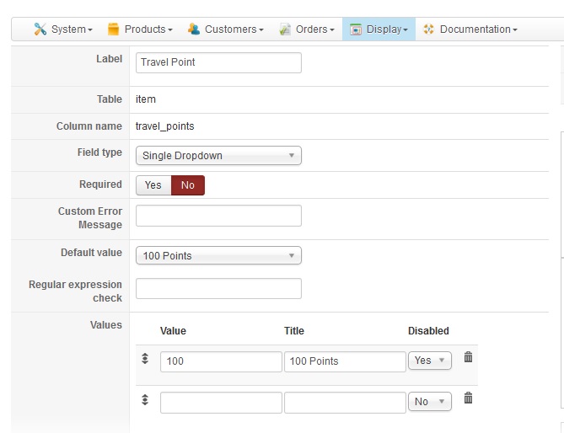Click the Products box icon
The height and width of the screenshot is (433, 564).
point(114,29)
